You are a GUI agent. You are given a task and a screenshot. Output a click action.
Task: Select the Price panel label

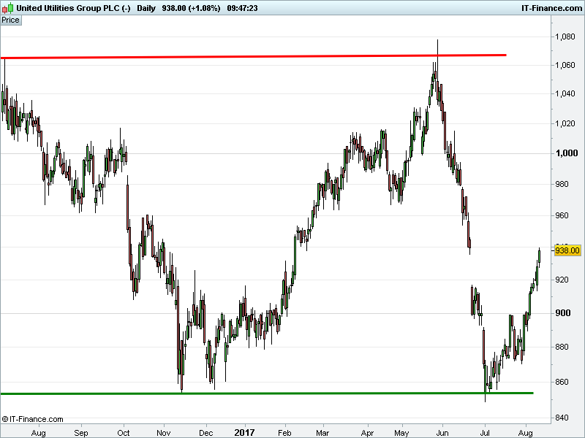point(11,20)
